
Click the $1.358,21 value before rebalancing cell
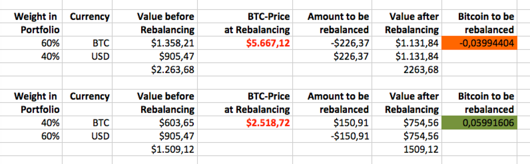click(x=154, y=43)
